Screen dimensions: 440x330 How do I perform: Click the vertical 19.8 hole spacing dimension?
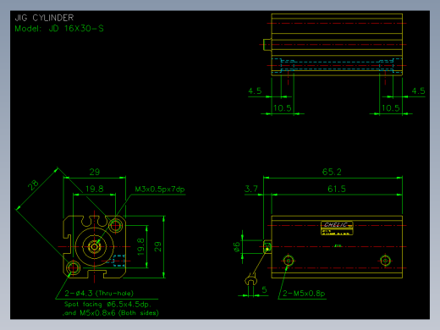pos(140,246)
